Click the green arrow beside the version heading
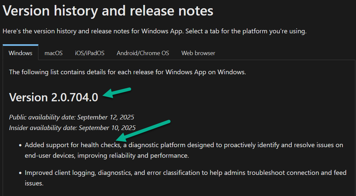Screen dimensions: 356x196 click(117, 92)
